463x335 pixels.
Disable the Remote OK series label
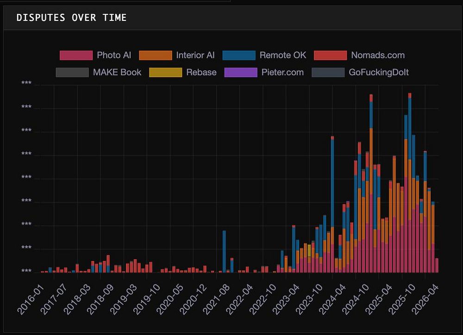click(283, 55)
